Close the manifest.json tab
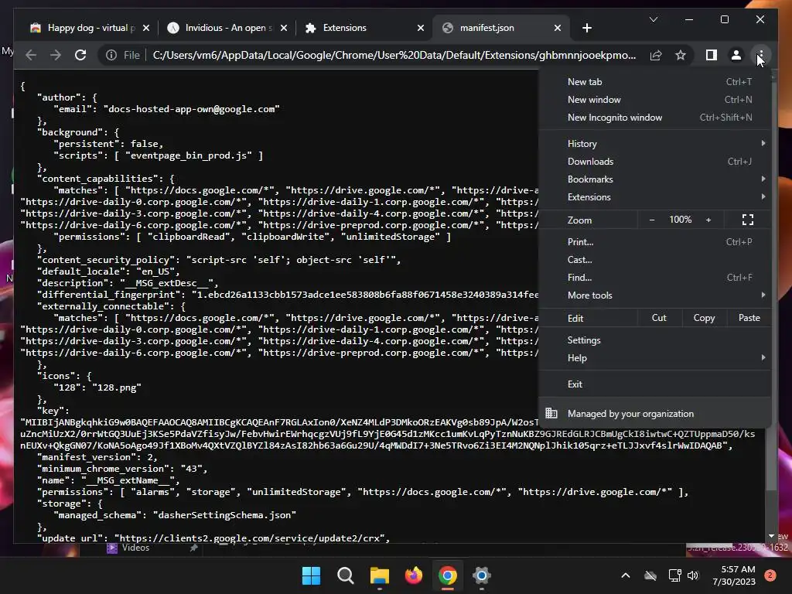792x594 pixels. 557,28
